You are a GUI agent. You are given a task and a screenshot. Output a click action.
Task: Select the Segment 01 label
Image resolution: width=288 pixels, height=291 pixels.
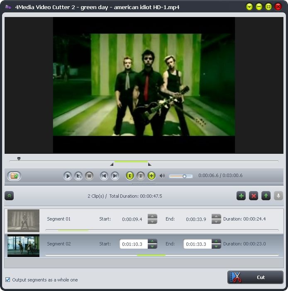[59, 219]
